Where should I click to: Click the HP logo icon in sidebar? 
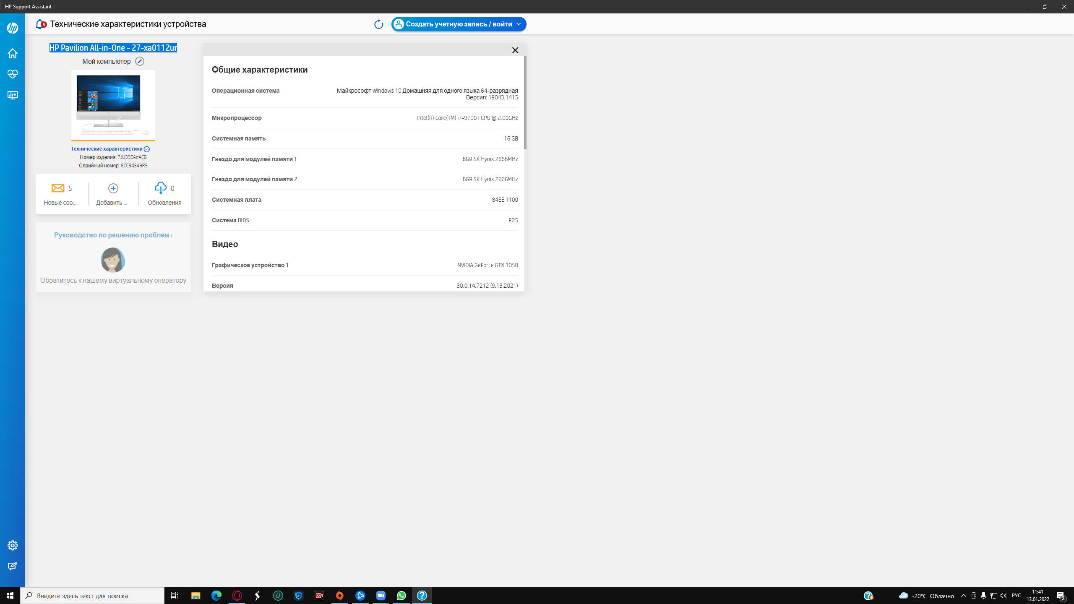13,28
